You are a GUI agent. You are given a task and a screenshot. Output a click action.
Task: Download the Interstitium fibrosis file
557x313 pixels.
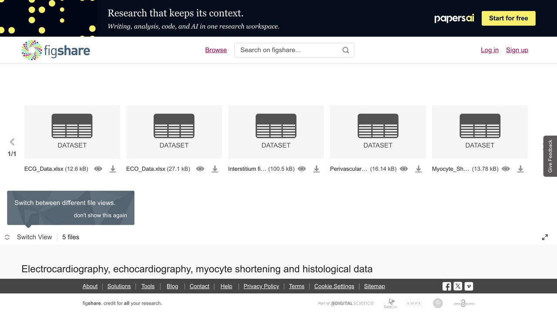coord(316,169)
